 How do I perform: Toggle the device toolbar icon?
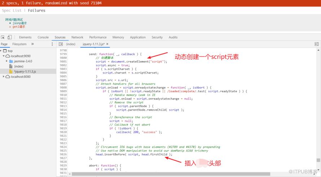10,37
